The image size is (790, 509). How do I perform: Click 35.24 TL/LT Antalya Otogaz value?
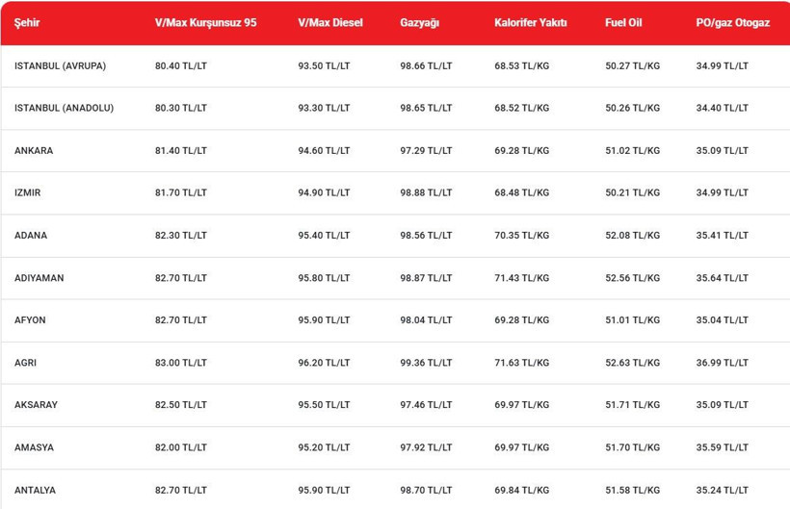point(723,490)
